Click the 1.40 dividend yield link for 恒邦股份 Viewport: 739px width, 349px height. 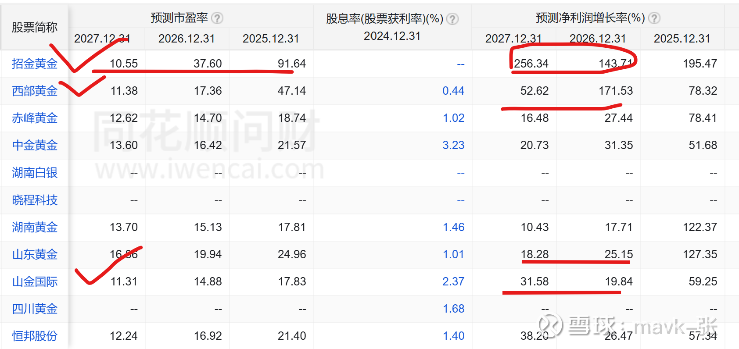453,336
